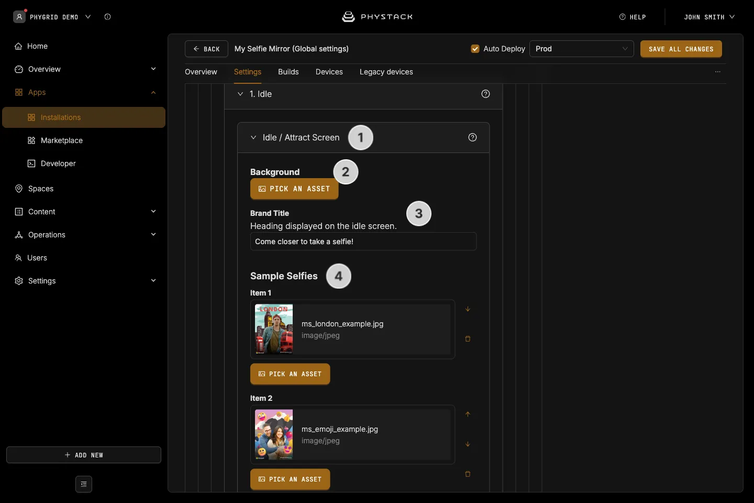Move Item 2 up with the arrow
The height and width of the screenshot is (503, 754).
point(468,414)
